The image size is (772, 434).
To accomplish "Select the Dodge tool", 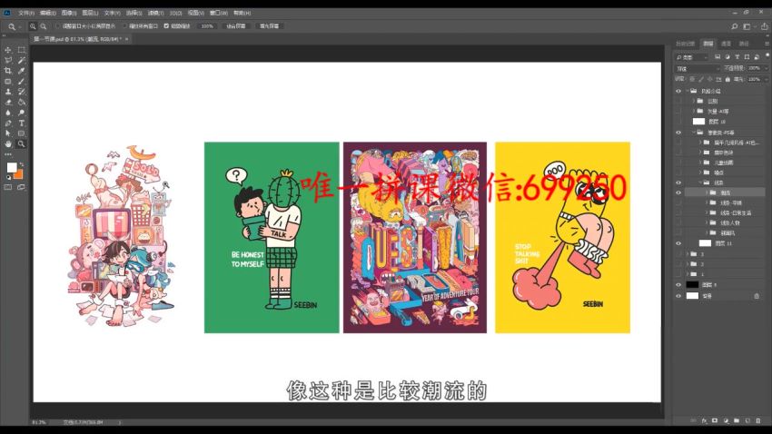I will (x=21, y=113).
